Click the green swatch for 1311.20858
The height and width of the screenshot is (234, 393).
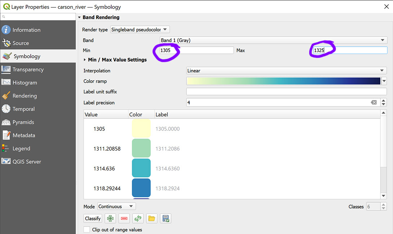141,148
